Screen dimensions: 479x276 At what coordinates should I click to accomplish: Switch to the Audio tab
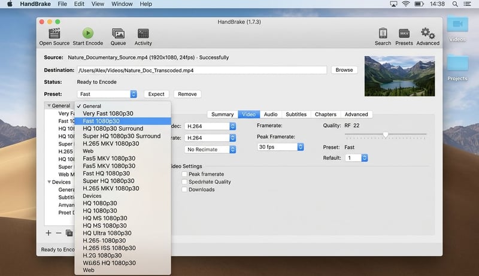(x=271, y=114)
